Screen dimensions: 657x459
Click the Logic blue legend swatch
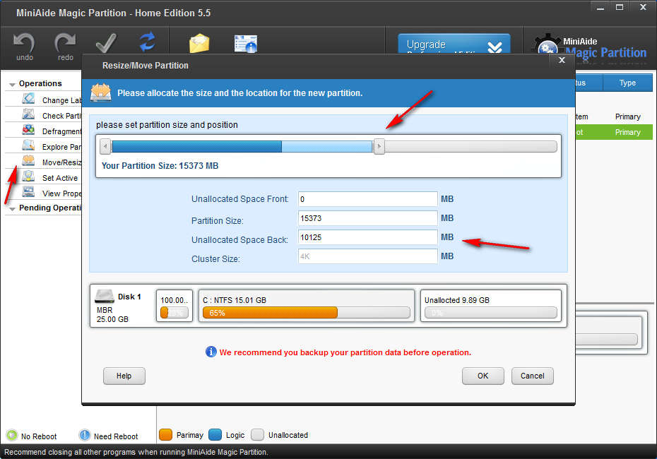click(215, 435)
